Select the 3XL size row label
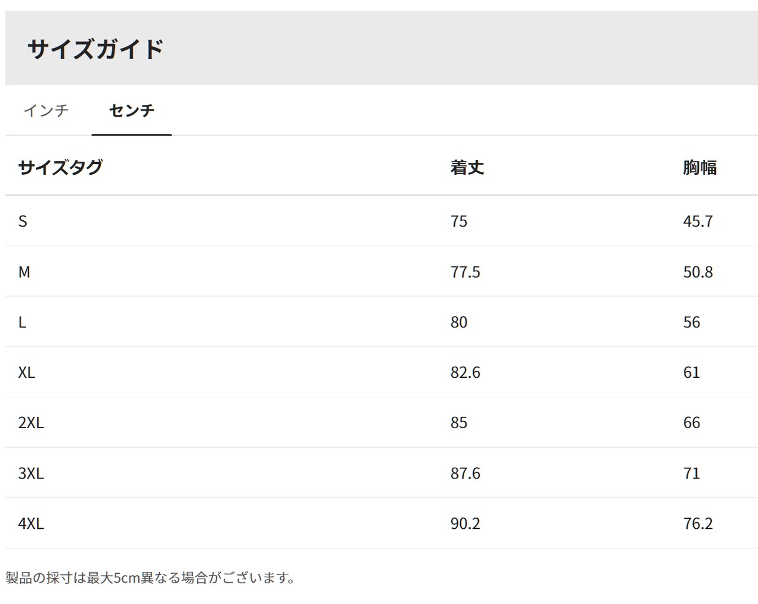758x604 pixels. [31, 474]
